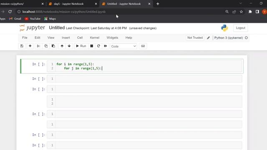Copy selected cells using the toolbar icon
Viewport: 267px width, 150px height.
click(46, 46)
